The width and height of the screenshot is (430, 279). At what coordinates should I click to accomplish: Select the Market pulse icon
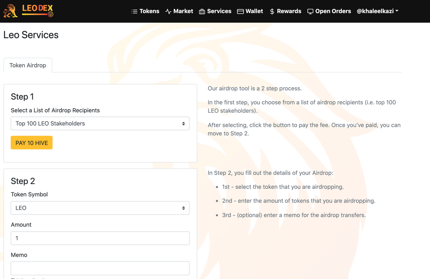pyautogui.click(x=168, y=11)
